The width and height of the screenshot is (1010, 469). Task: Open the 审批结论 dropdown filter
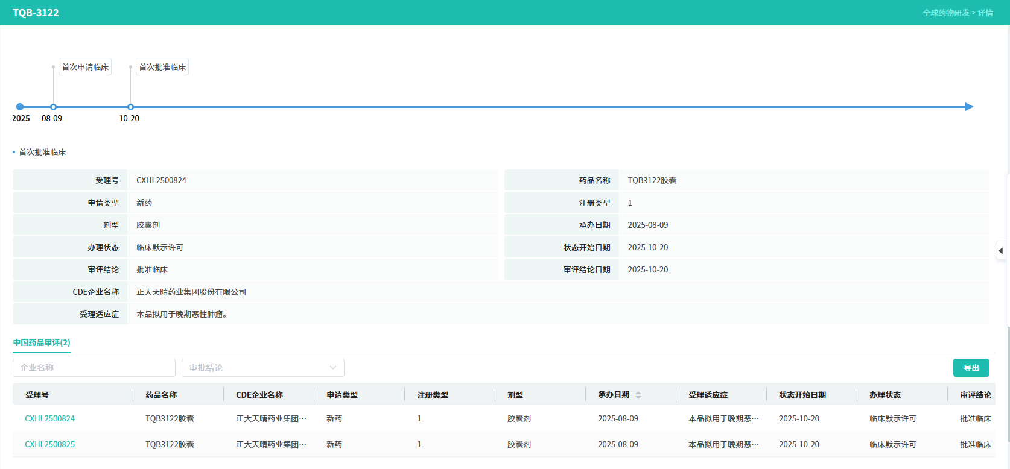(x=262, y=368)
